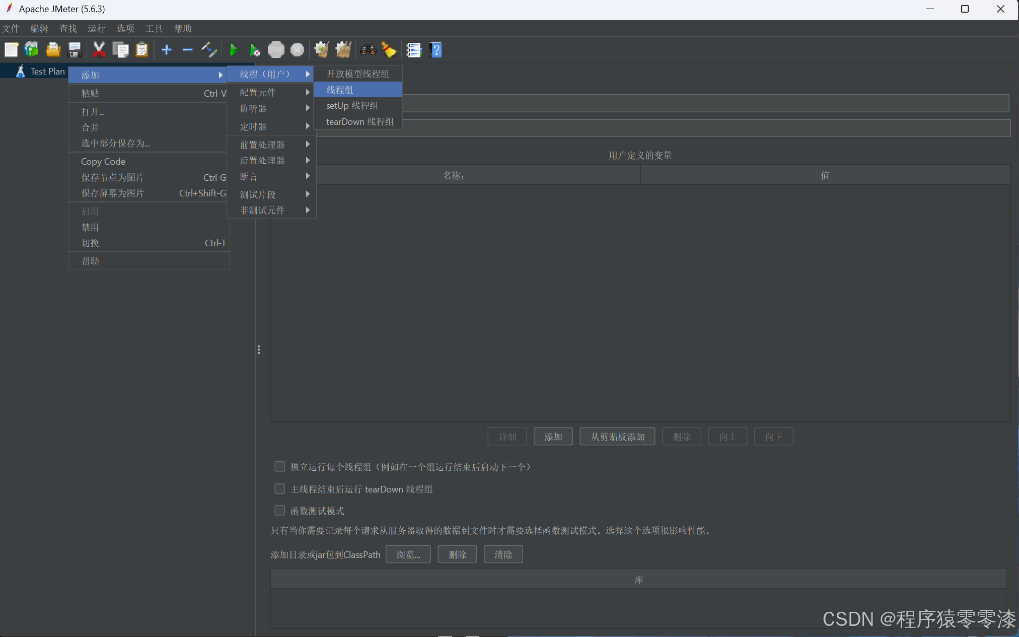Viewport: 1019px width, 637px height.
Task: Click the Open file folder icon
Action: pyautogui.click(x=53, y=49)
